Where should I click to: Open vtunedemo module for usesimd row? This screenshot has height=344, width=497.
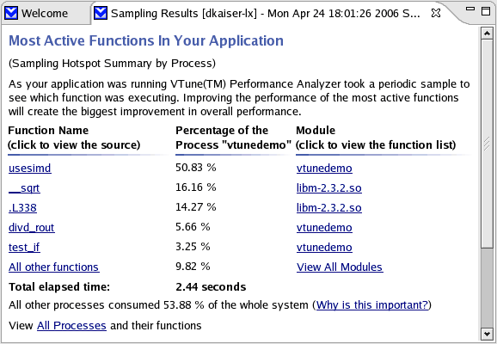[x=324, y=168]
